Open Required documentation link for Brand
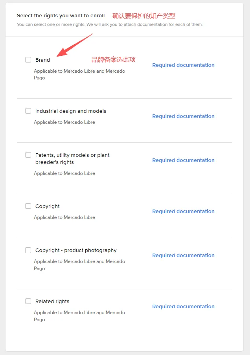Viewport: 250px width, 355px height. click(183, 65)
